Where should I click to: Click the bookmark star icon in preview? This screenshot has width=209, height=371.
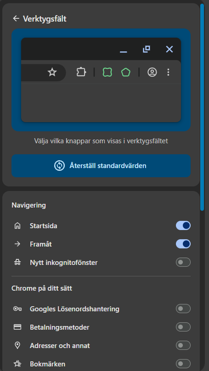(52, 72)
